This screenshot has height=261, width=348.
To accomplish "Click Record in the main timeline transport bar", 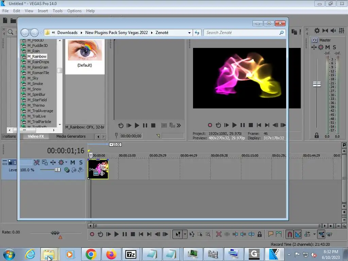I will coord(92,234).
